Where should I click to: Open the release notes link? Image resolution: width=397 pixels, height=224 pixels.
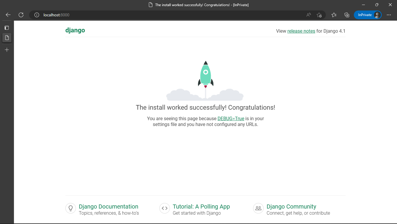point(301,31)
